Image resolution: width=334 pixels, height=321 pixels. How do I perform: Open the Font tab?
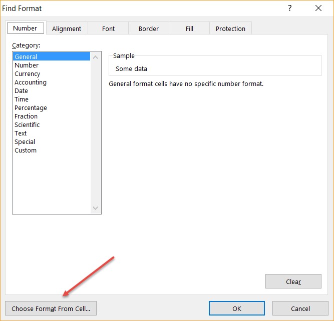(x=108, y=28)
